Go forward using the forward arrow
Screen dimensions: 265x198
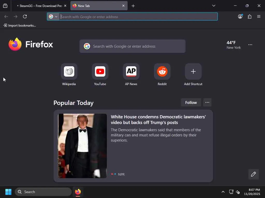tap(15, 16)
